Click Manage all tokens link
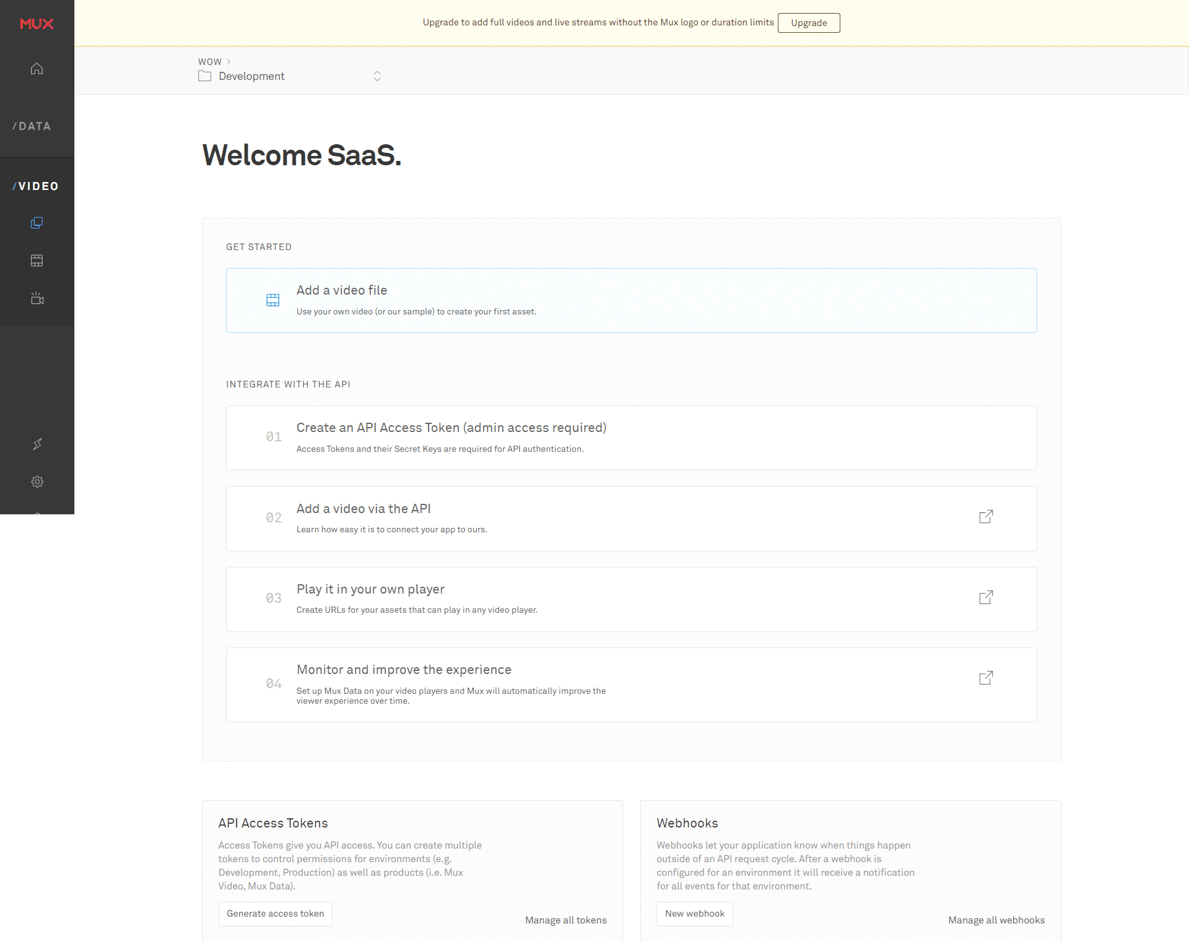This screenshot has width=1189, height=942. coord(567,919)
